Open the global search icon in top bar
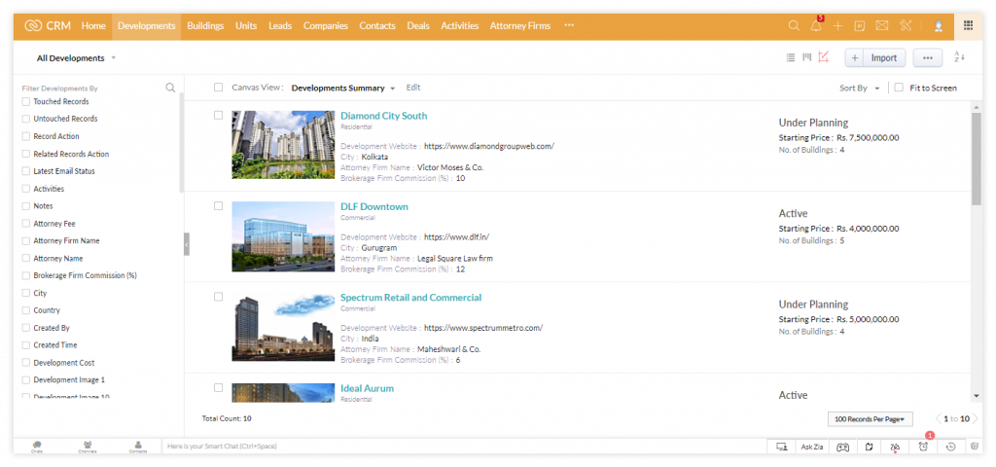The height and width of the screenshot is (467, 996). click(794, 26)
